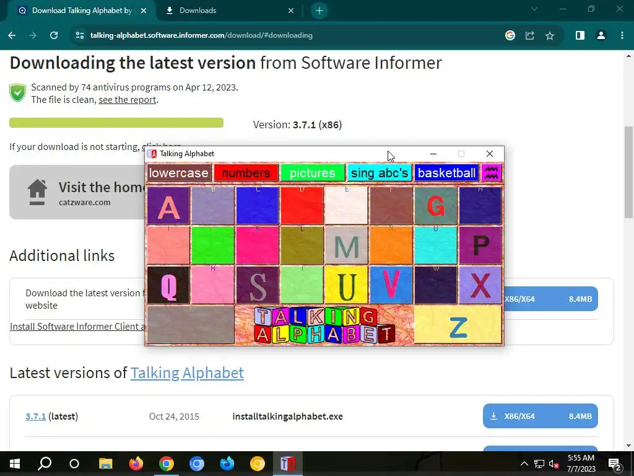
Task: Open the Chrome side panel
Action: (580, 35)
